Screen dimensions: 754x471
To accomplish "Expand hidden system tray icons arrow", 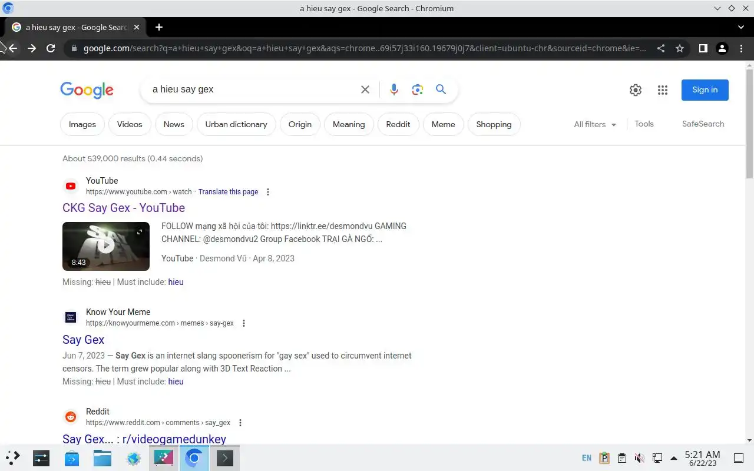I will (674, 458).
